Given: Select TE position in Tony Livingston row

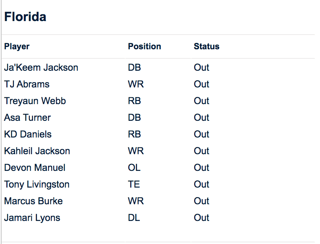Looking at the screenshot, I should (x=134, y=184).
